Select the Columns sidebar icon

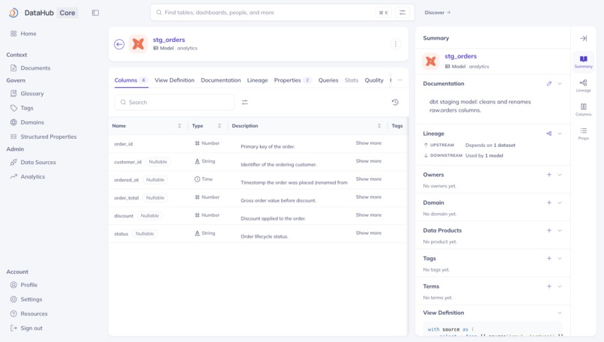pyautogui.click(x=584, y=109)
